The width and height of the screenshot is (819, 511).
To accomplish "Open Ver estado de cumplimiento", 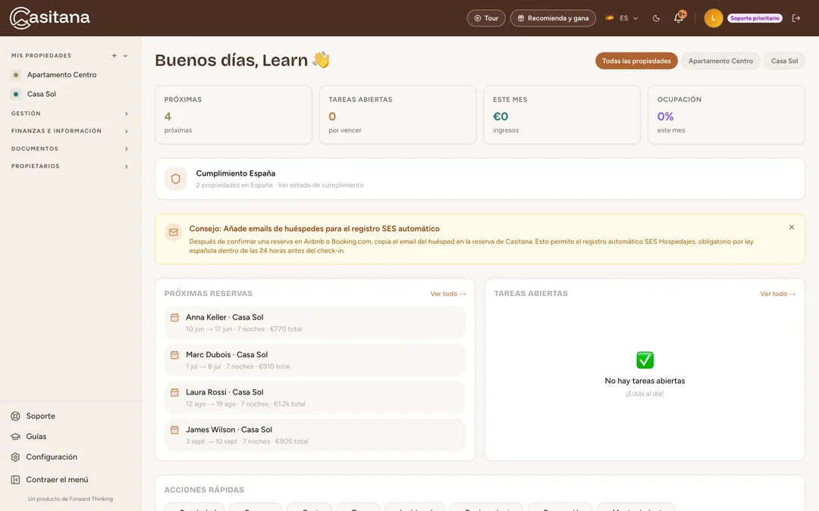I will pyautogui.click(x=320, y=185).
